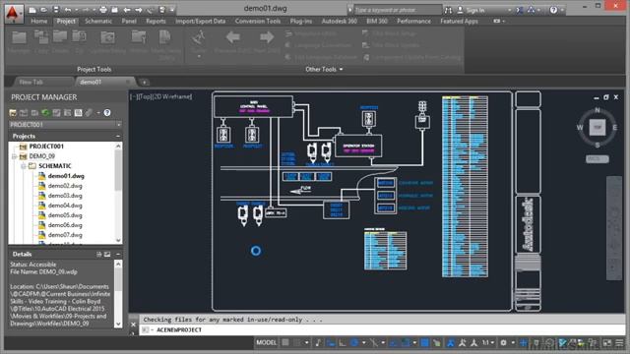Click the Next Drawing arrow in quick access toolbar
This screenshot has width=630, height=354.
coord(139,10)
